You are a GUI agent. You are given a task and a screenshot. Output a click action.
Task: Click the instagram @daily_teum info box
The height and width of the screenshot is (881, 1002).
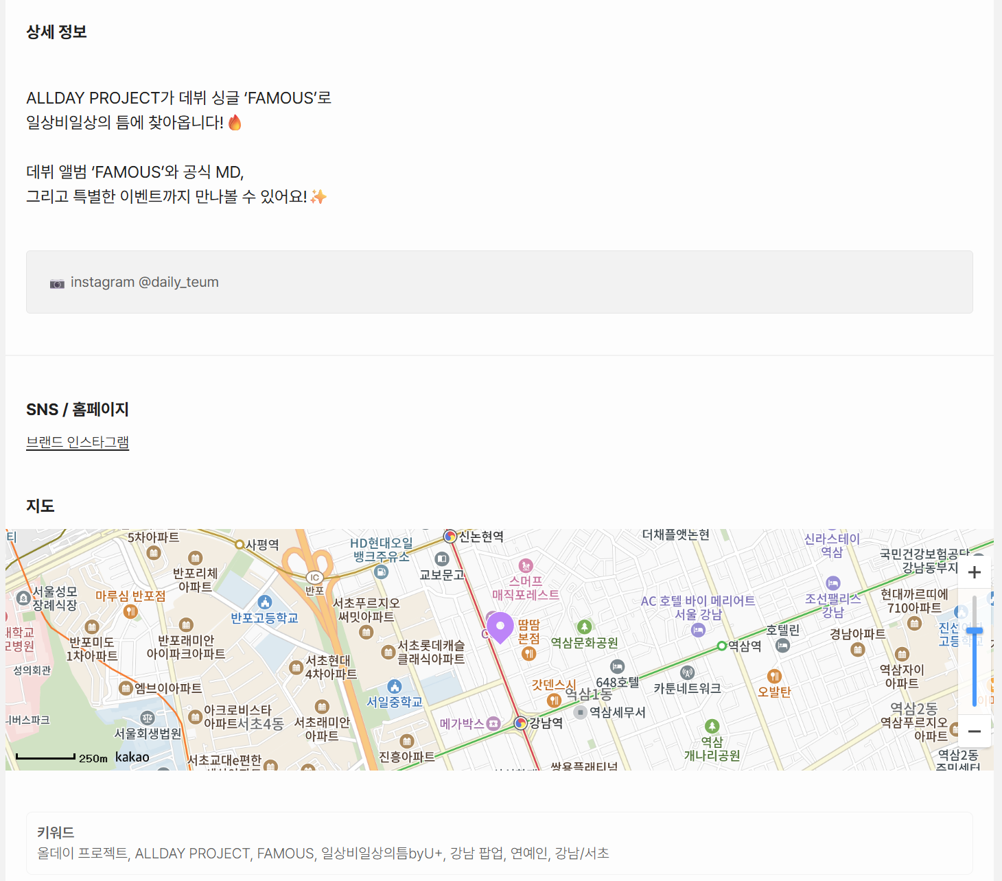point(500,282)
